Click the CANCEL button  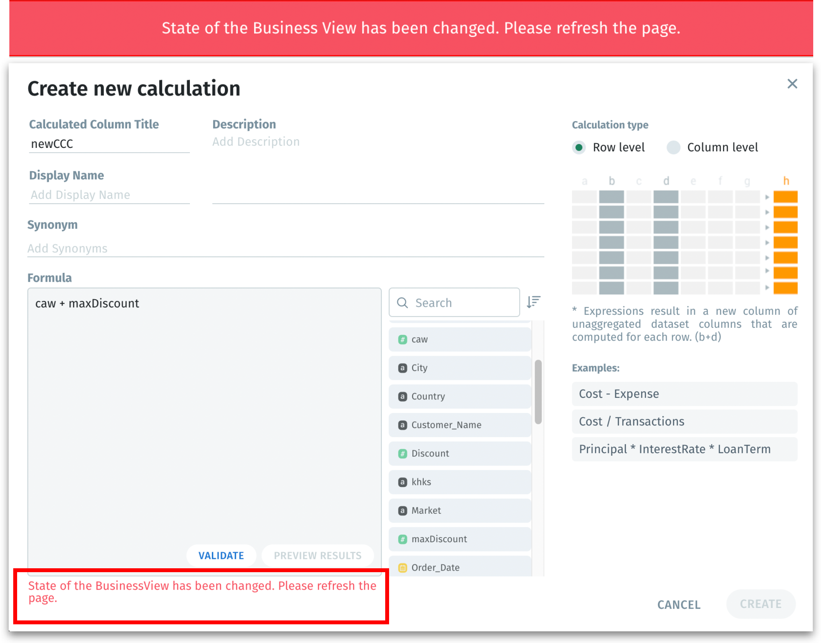pyautogui.click(x=679, y=604)
